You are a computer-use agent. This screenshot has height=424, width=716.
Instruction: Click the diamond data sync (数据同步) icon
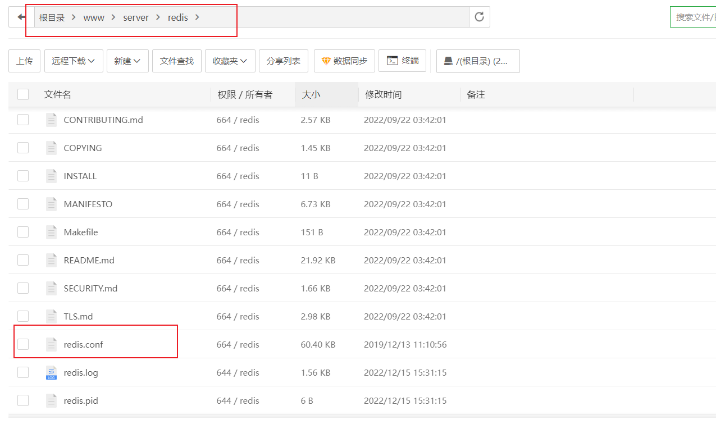click(326, 61)
